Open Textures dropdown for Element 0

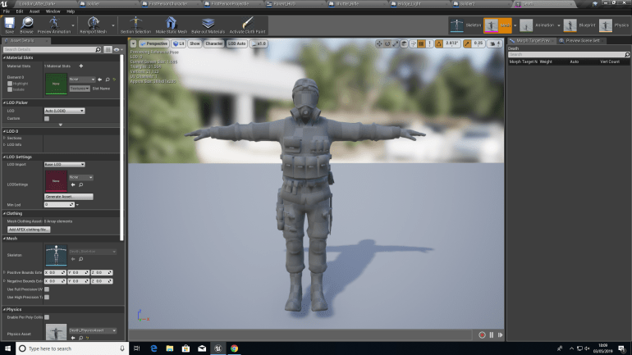[x=80, y=89]
